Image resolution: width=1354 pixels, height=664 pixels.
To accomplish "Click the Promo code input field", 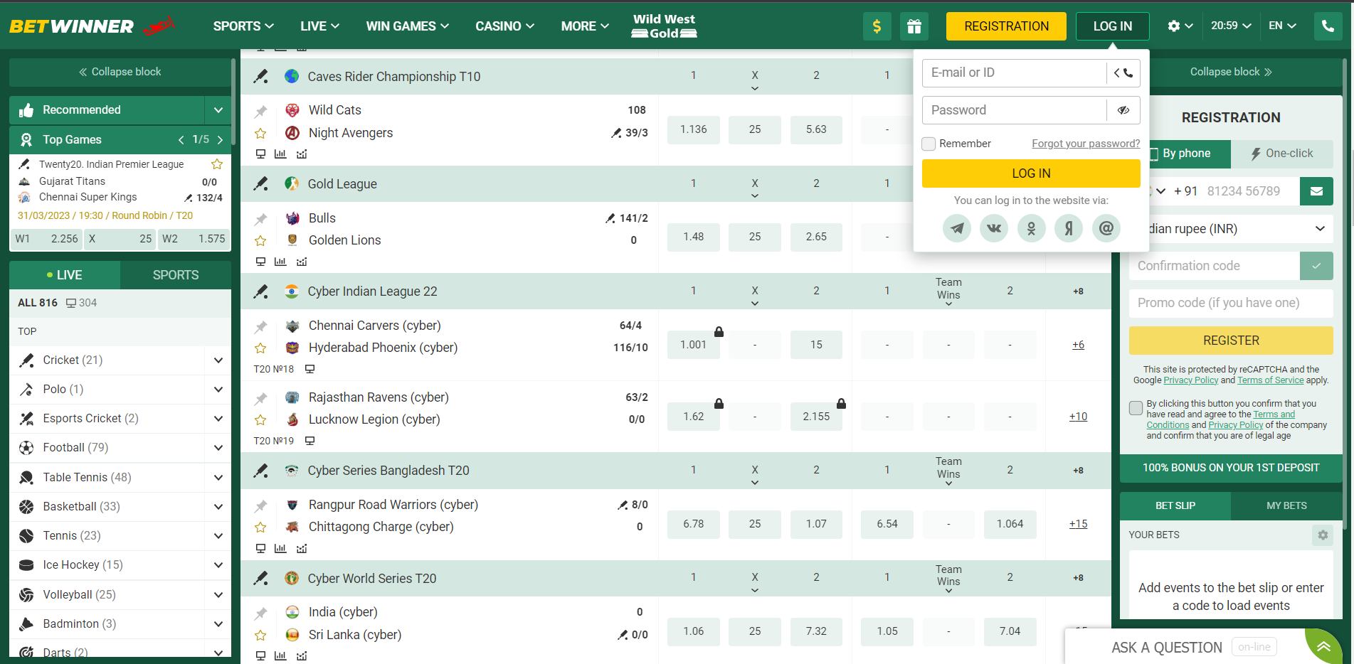I will point(1231,303).
